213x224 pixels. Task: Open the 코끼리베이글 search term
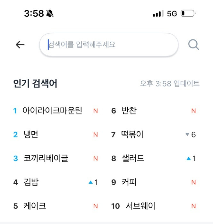click(46, 158)
